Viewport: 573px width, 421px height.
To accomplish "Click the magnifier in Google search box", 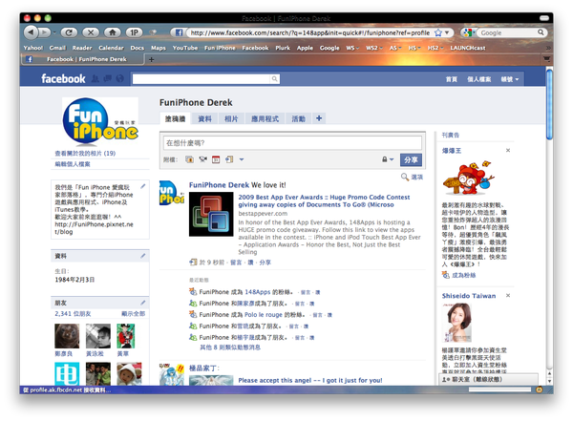I will click(541, 32).
